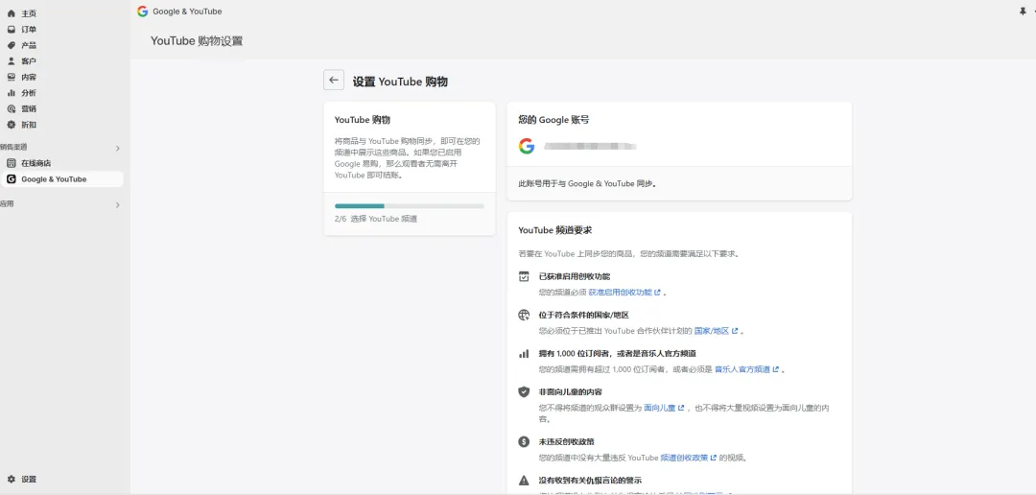Click the pin icon at top right
This screenshot has height=495, width=1036.
pyautogui.click(x=1023, y=12)
